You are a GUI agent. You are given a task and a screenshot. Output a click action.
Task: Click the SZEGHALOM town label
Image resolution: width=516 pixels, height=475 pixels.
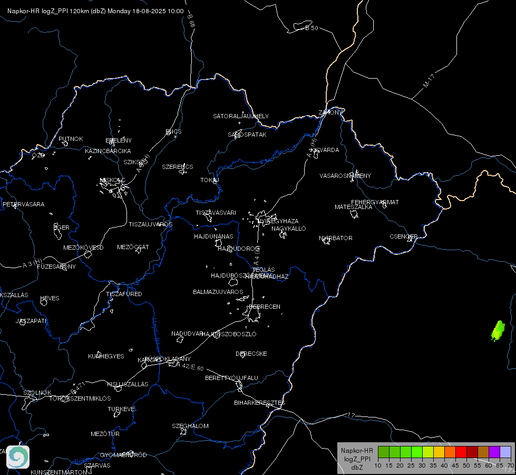coord(190,426)
